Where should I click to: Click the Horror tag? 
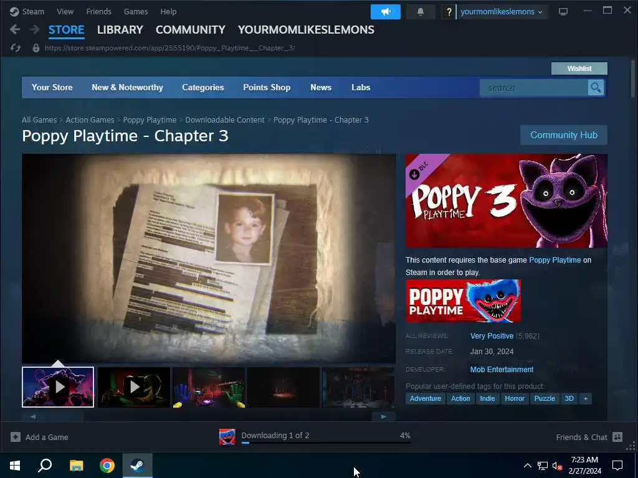tap(515, 398)
